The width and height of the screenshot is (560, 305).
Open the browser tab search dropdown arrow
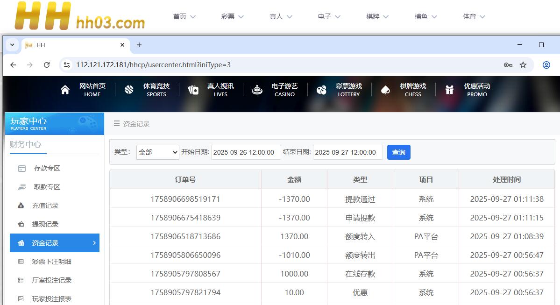click(12, 45)
